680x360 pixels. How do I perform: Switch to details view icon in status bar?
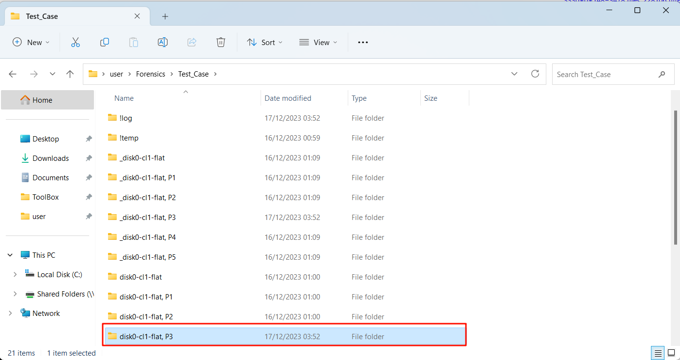pyautogui.click(x=658, y=353)
